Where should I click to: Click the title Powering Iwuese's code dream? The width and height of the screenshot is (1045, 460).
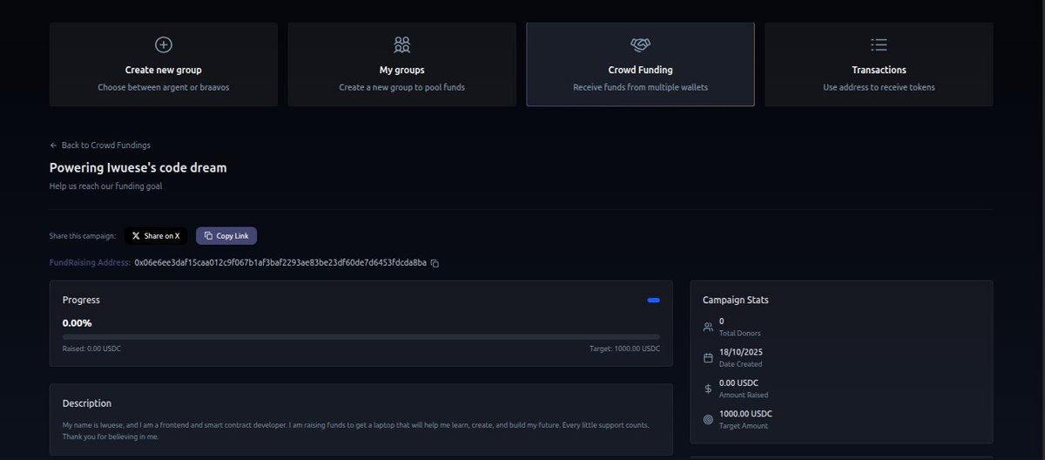pos(138,167)
